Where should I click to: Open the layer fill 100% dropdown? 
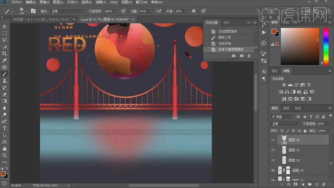pos(330,131)
